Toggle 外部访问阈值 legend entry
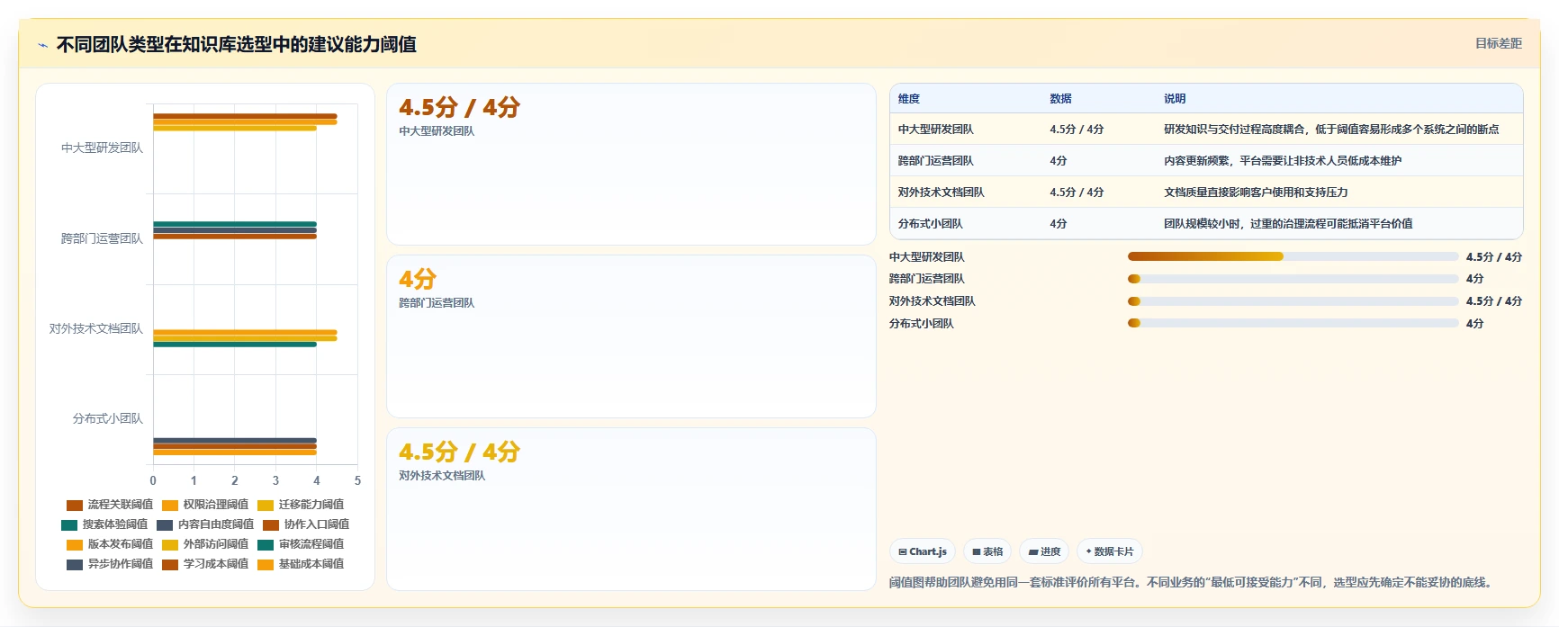 pyautogui.click(x=205, y=544)
